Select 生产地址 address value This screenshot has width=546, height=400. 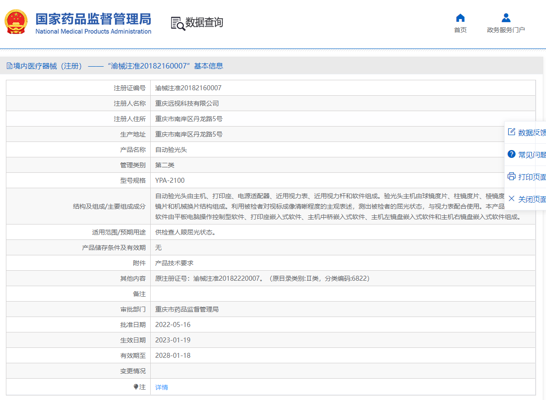[189, 134]
